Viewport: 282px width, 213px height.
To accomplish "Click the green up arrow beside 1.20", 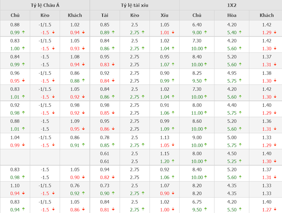I will (x=173, y=161).
